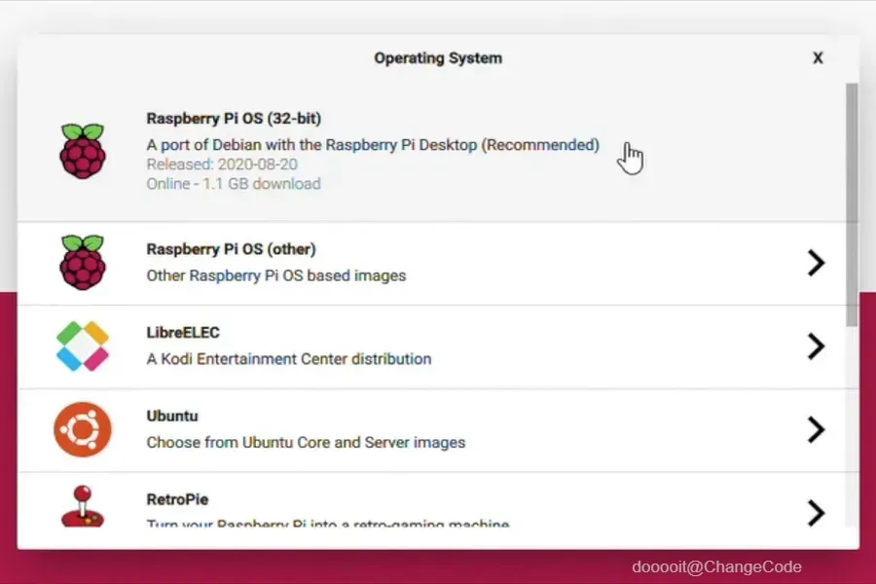Choose the Ubuntu entry title
876x584 pixels.
(x=172, y=417)
